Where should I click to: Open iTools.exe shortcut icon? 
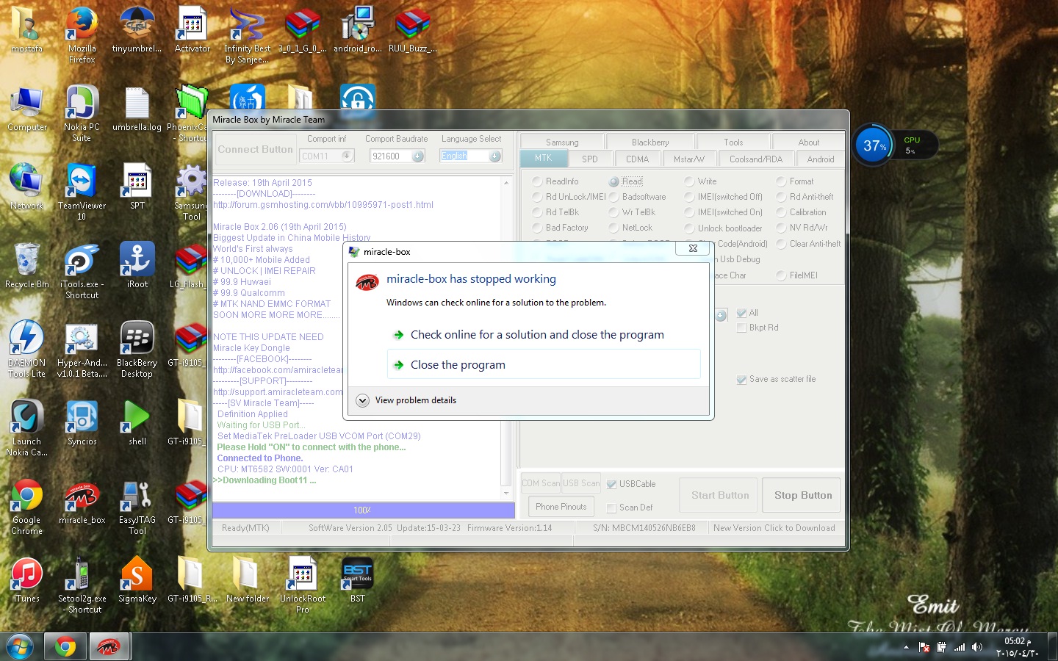(82, 270)
